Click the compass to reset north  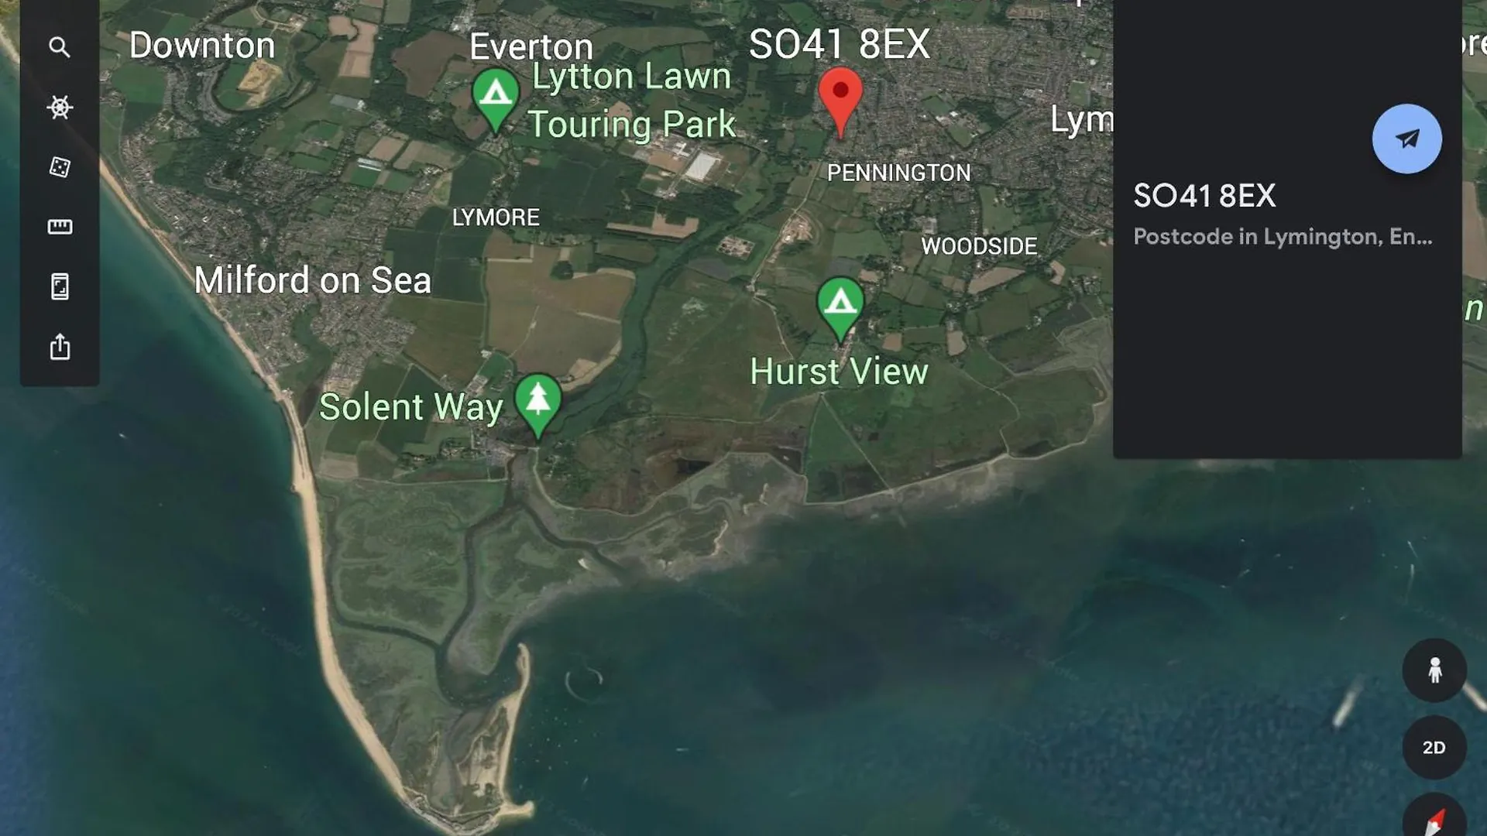click(x=1434, y=817)
